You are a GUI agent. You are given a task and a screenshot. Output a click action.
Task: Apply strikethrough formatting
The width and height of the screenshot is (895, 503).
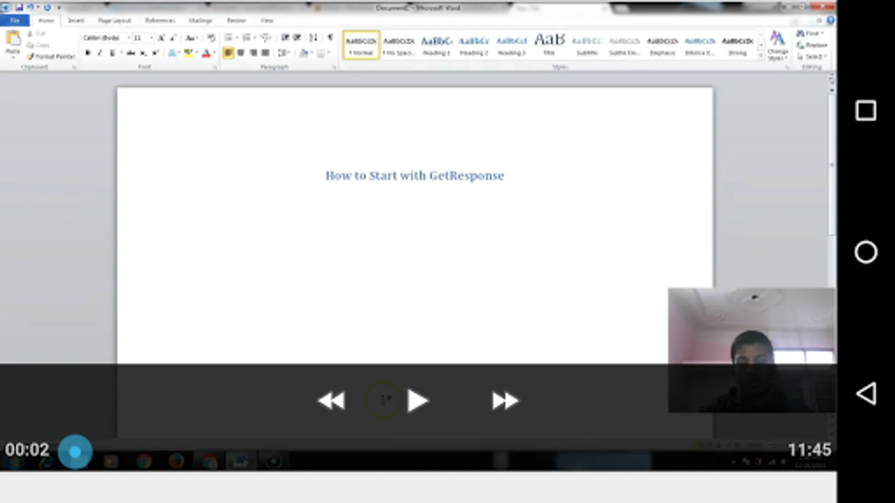tap(130, 53)
